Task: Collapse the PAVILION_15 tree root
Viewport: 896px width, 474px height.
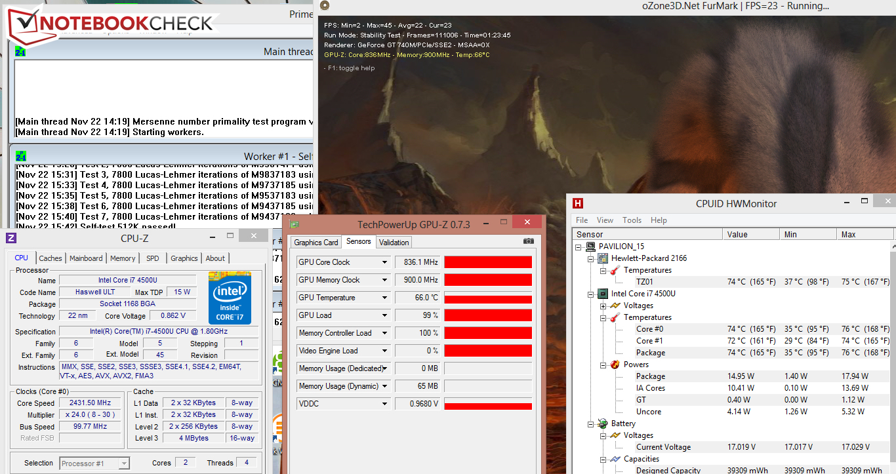Action: coord(579,247)
